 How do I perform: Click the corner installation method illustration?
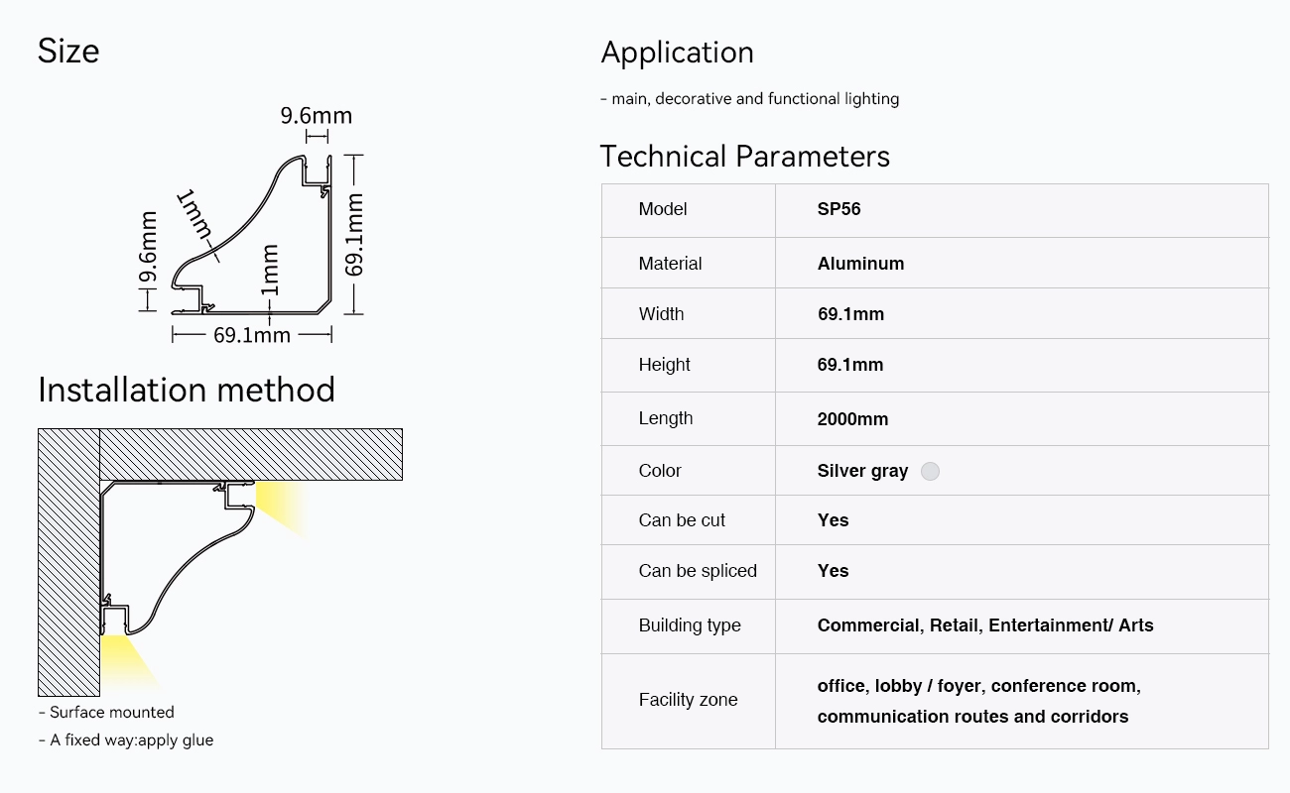(x=220, y=562)
